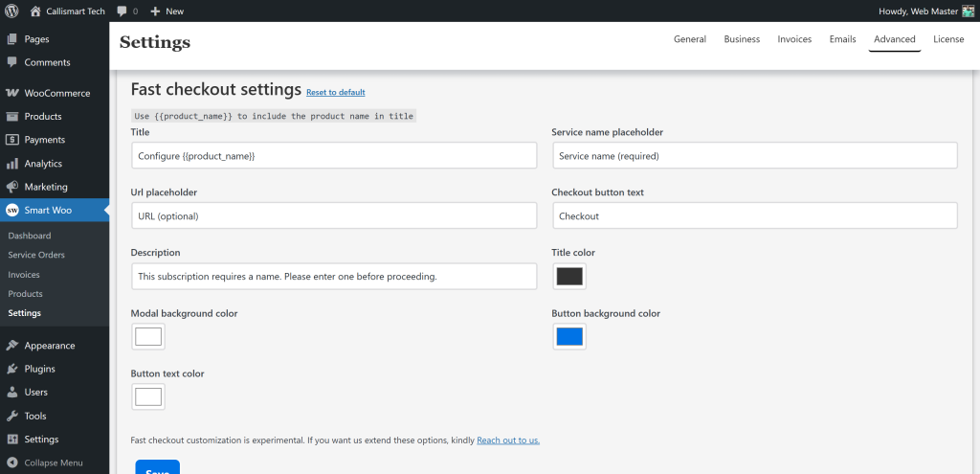The image size is (980, 474).
Task: Follow the Reach out to us link
Action: click(508, 440)
